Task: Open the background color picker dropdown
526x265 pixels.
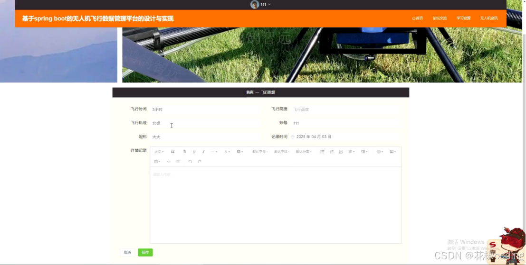Action: point(240,152)
